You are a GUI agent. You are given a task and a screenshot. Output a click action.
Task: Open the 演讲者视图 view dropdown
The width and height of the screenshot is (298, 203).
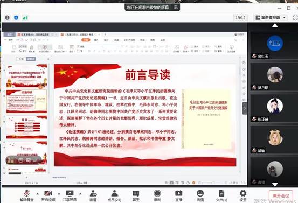[x=271, y=18]
